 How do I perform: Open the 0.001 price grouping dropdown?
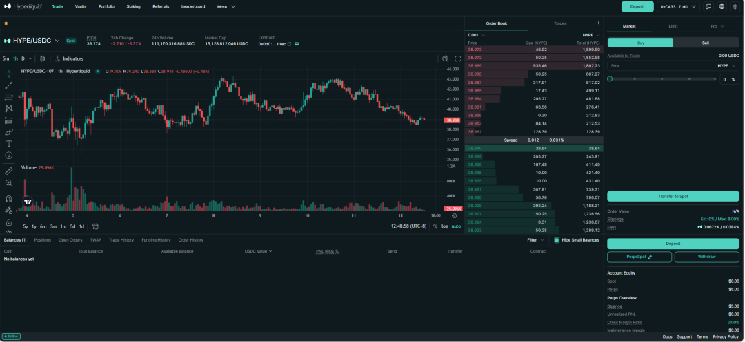pos(477,35)
